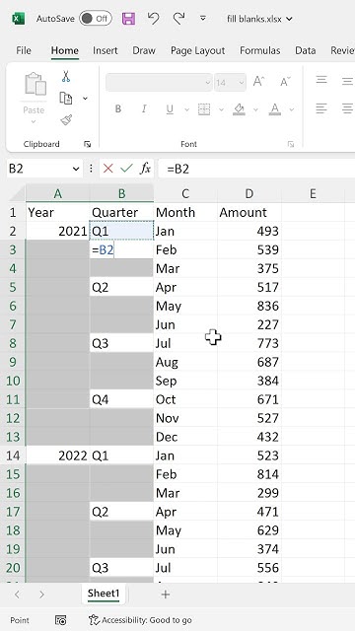Click the Select All corner triangle
355x631 pixels.
16,194
